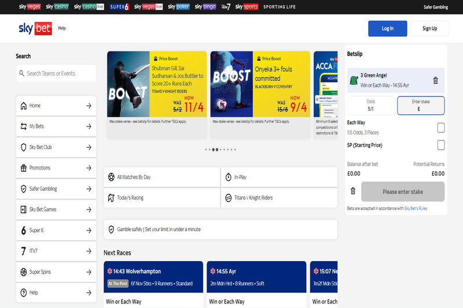Open Sporting Life link
Image resolution: width=463 pixels, height=308 pixels.
pyautogui.click(x=280, y=7)
